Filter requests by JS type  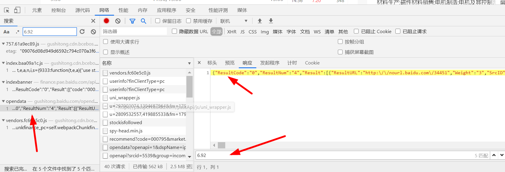pyautogui.click(x=242, y=32)
